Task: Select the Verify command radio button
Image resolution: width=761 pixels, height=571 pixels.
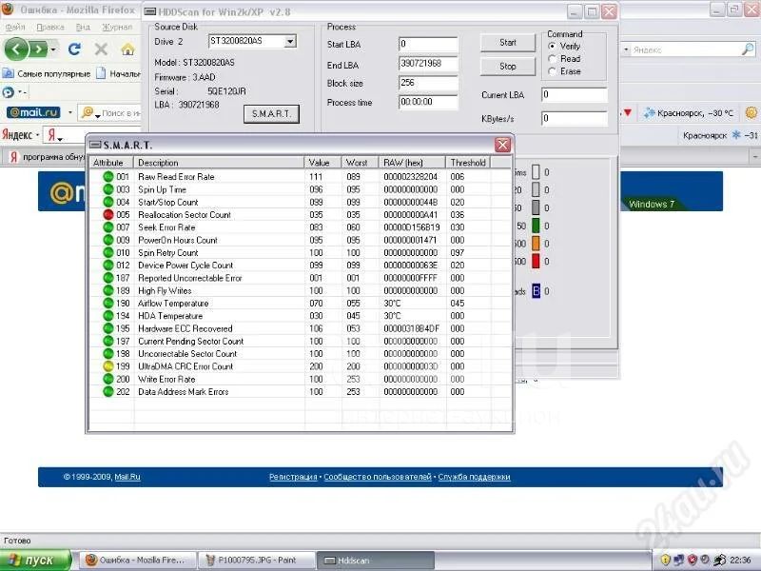Action: pos(553,46)
